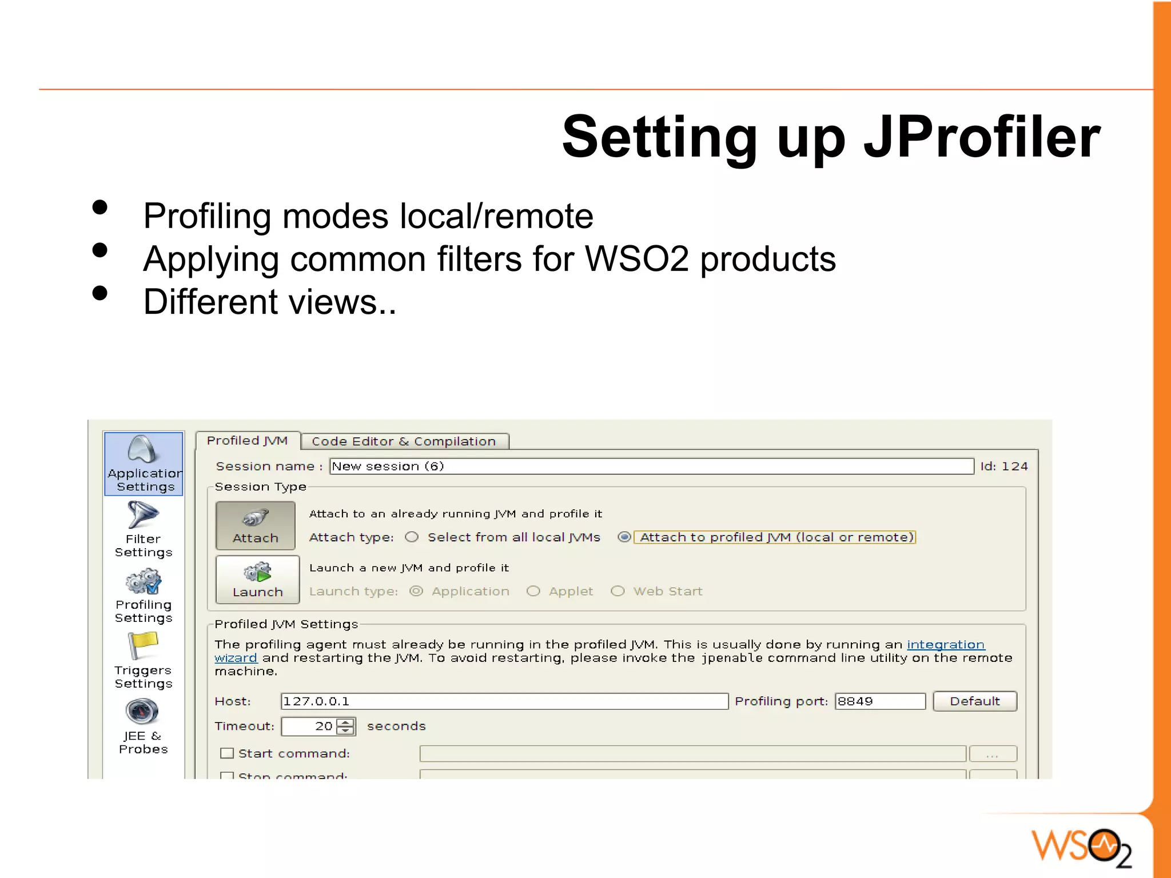Click the 'Setting up JProfiler' title
The image size is (1171, 878).
point(831,137)
